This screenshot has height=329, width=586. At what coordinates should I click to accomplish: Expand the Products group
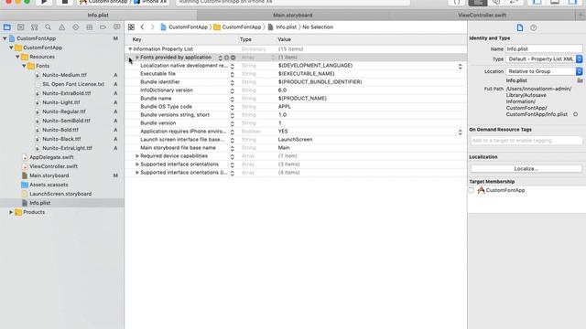click(11, 212)
